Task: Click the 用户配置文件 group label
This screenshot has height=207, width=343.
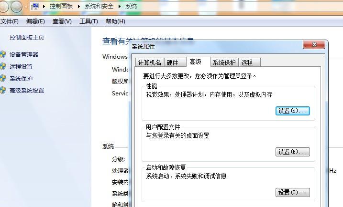Action: pos(163,127)
